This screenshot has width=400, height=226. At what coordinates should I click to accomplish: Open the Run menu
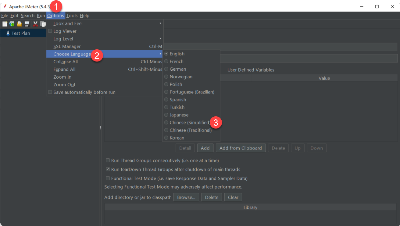(x=41, y=16)
